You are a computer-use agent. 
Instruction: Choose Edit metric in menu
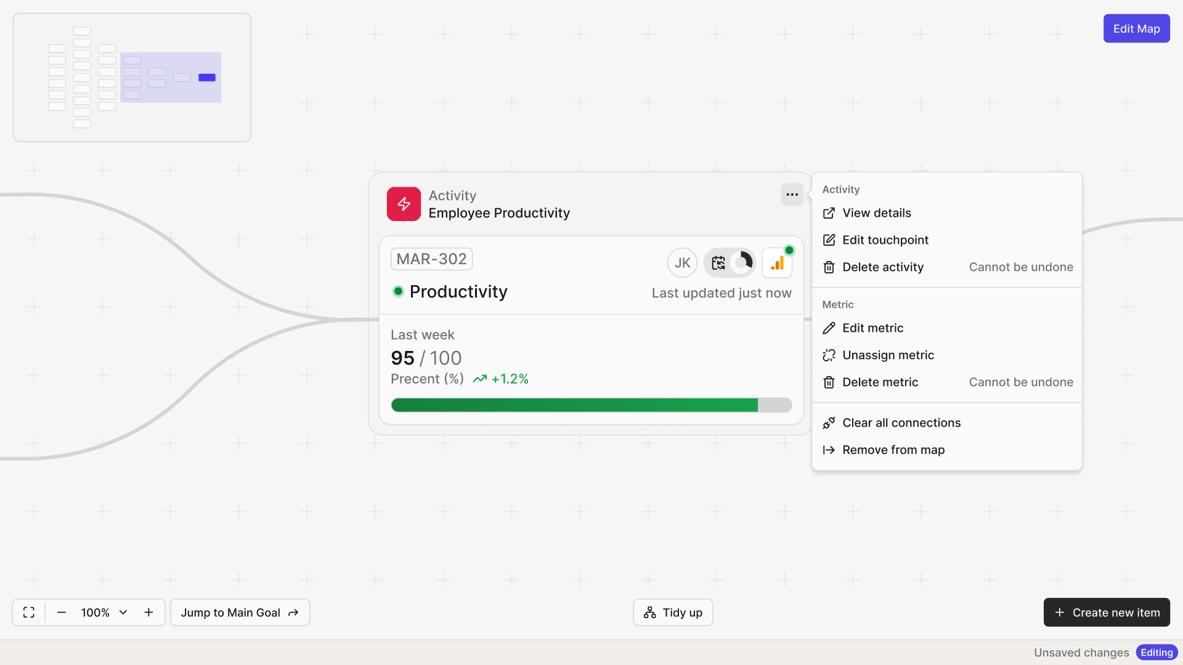[x=872, y=328]
